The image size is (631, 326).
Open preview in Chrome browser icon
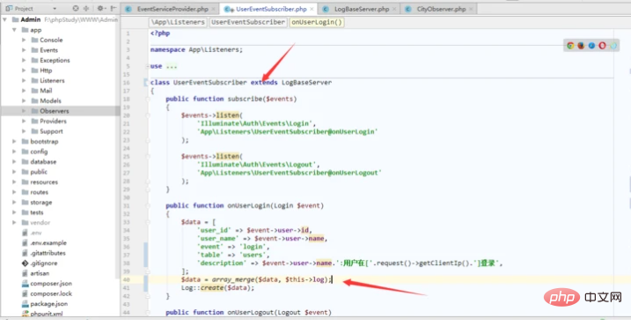tap(570, 46)
